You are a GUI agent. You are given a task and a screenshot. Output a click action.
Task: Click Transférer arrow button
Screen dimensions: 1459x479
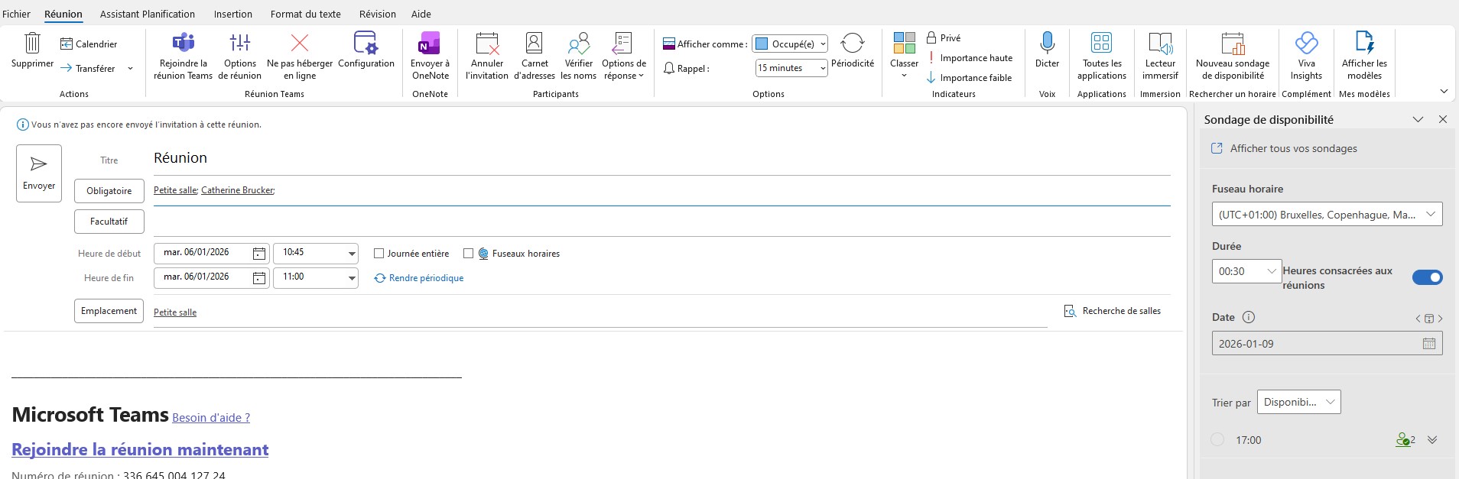87,69
